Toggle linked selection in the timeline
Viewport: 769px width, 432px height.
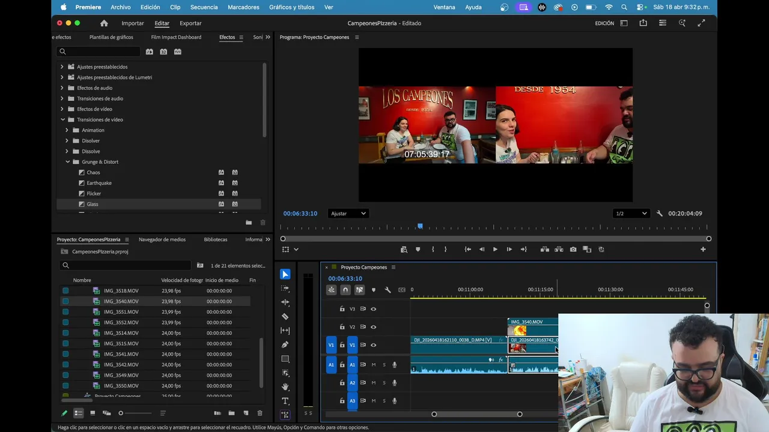point(359,290)
